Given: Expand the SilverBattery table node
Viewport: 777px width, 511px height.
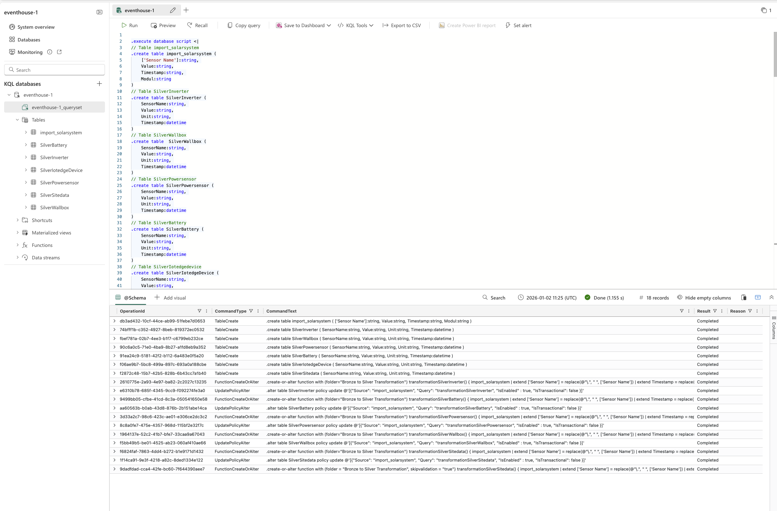Looking at the screenshot, I should (26, 145).
